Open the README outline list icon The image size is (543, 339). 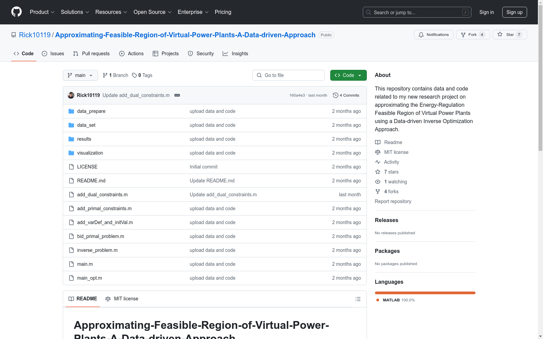click(358, 299)
